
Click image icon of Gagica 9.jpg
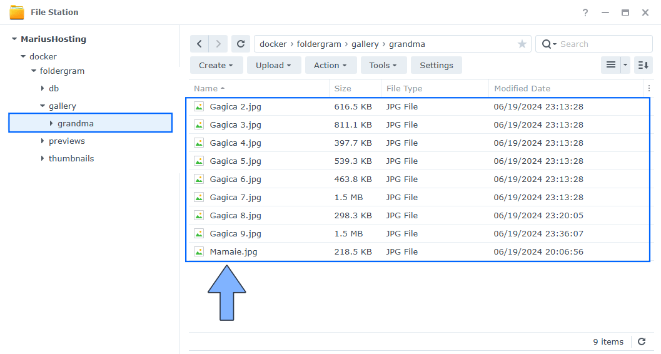199,233
